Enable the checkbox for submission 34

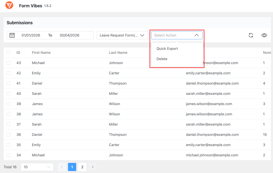(x=8, y=155)
